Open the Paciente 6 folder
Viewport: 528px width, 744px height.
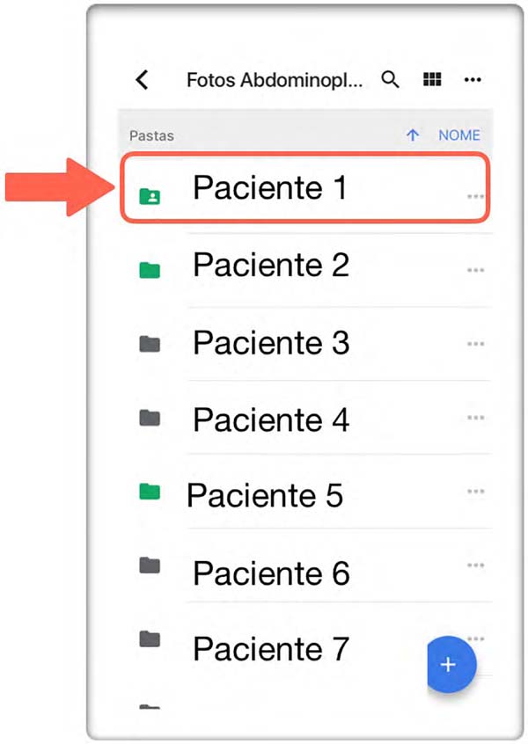(x=272, y=573)
